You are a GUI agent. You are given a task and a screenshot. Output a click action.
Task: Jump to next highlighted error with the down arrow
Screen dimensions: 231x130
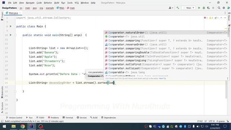(x=225, y=18)
